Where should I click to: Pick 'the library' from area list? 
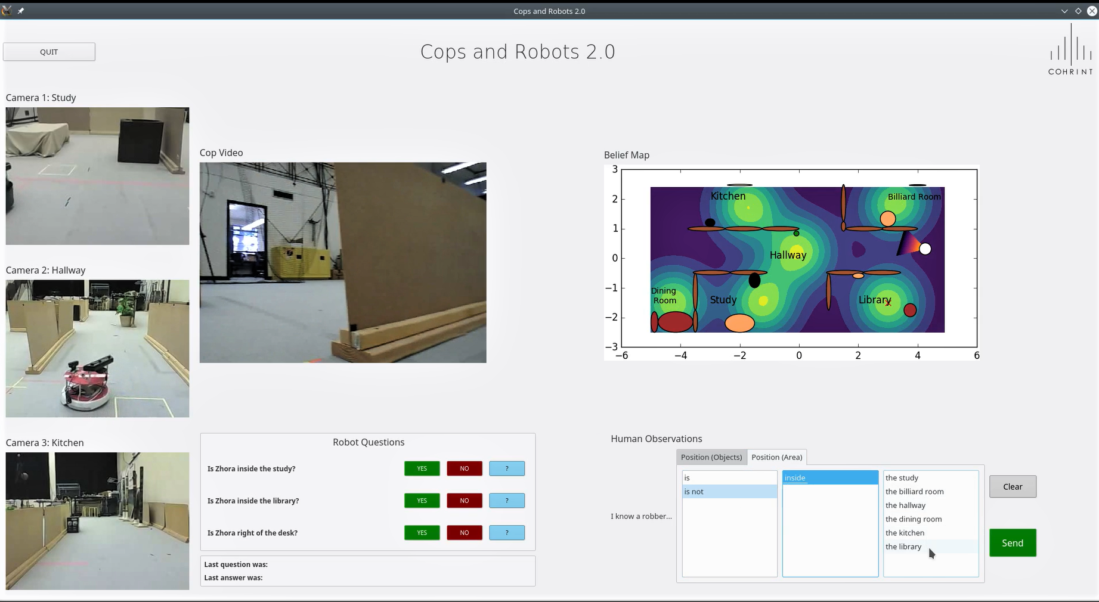click(x=903, y=547)
